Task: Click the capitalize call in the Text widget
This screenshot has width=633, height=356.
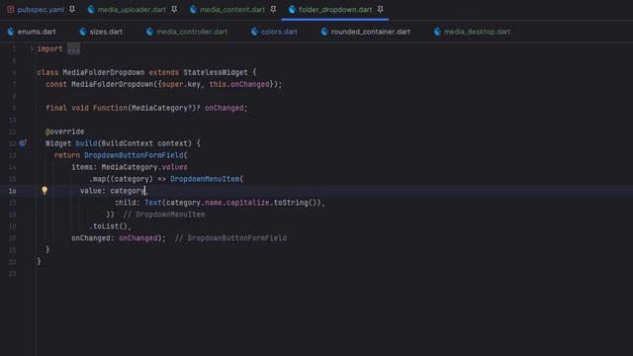Action: point(247,203)
